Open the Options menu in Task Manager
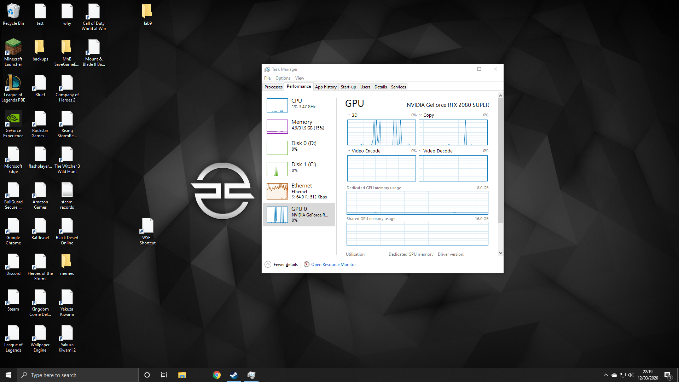 tap(283, 78)
